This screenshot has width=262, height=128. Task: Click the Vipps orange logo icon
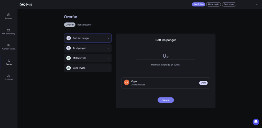(x=126, y=82)
